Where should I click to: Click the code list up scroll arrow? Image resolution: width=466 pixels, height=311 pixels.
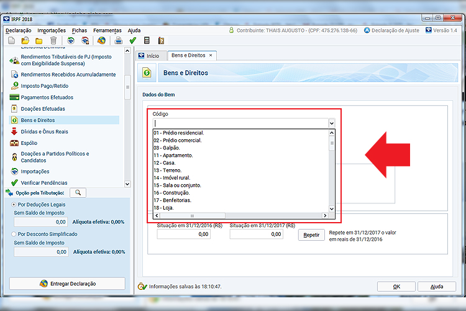point(332,132)
